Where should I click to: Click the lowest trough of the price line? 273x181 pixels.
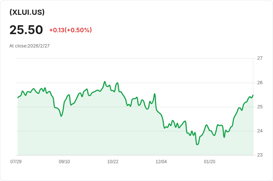(197, 144)
